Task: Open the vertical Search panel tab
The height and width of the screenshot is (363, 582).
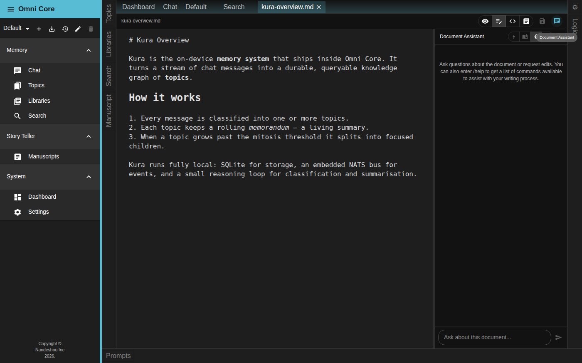Action: (109, 76)
